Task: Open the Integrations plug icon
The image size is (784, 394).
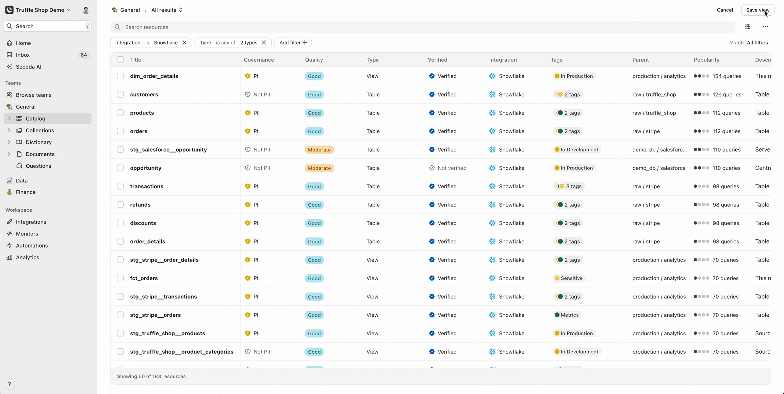Action: point(10,222)
